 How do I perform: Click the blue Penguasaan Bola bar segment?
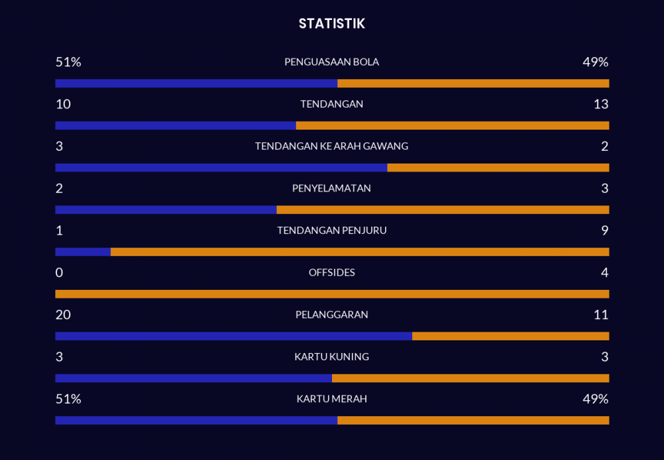click(196, 83)
